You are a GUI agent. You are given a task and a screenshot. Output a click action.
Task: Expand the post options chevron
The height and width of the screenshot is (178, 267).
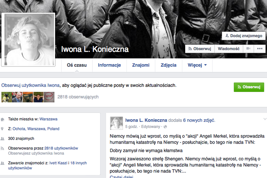point(265,119)
